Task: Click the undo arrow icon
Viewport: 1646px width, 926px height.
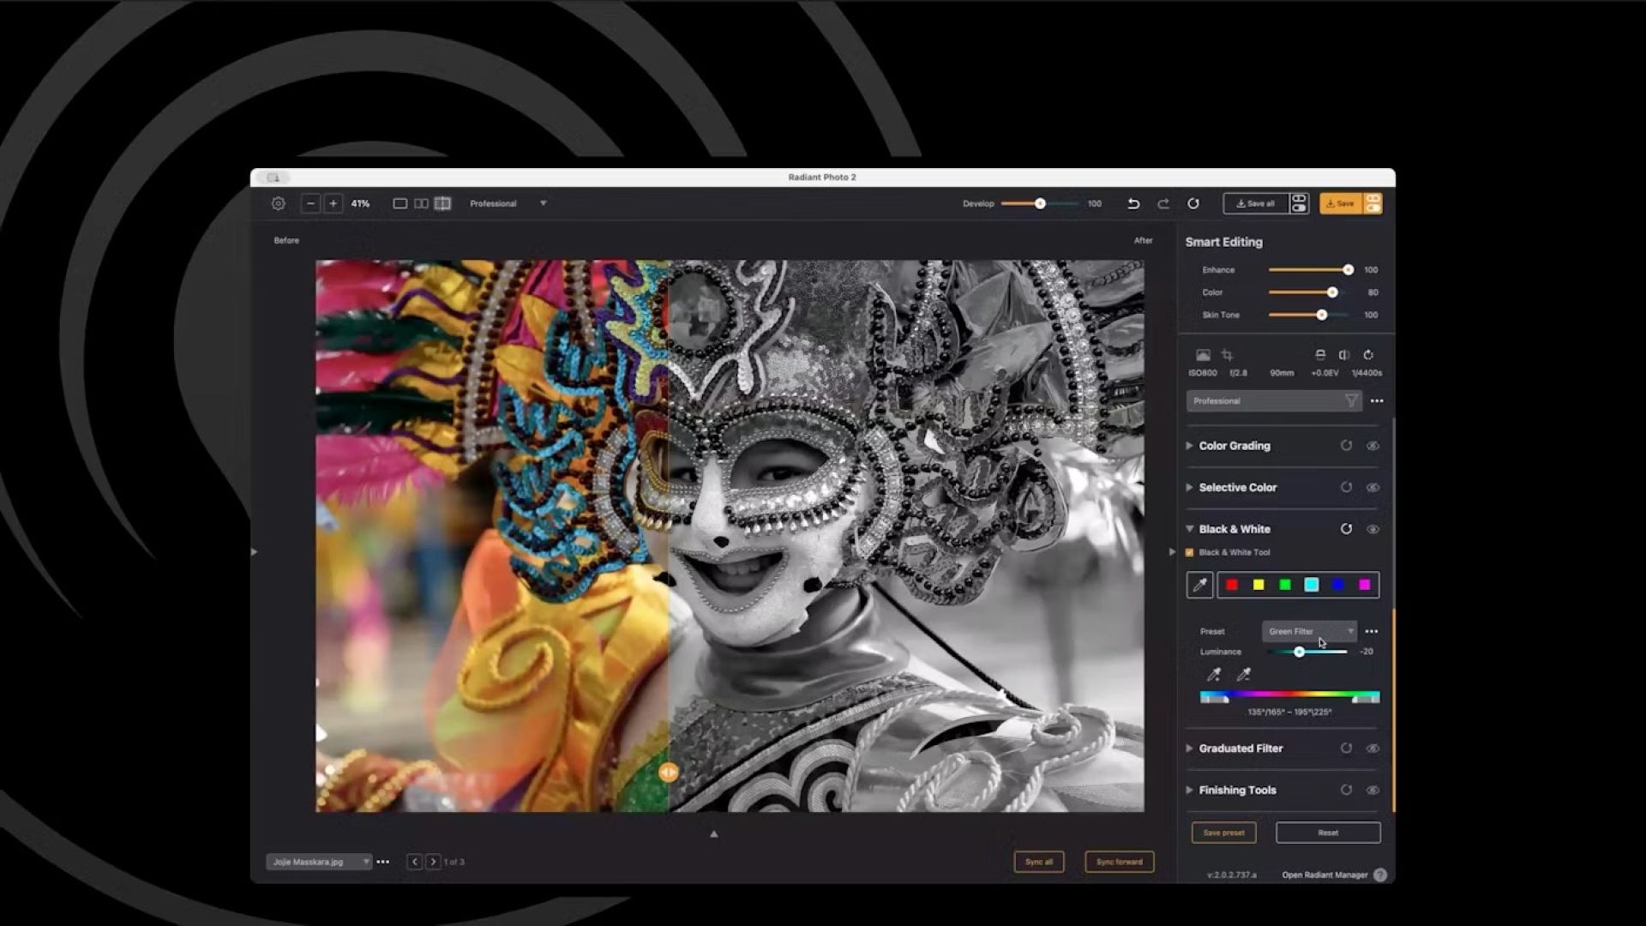Action: point(1133,204)
